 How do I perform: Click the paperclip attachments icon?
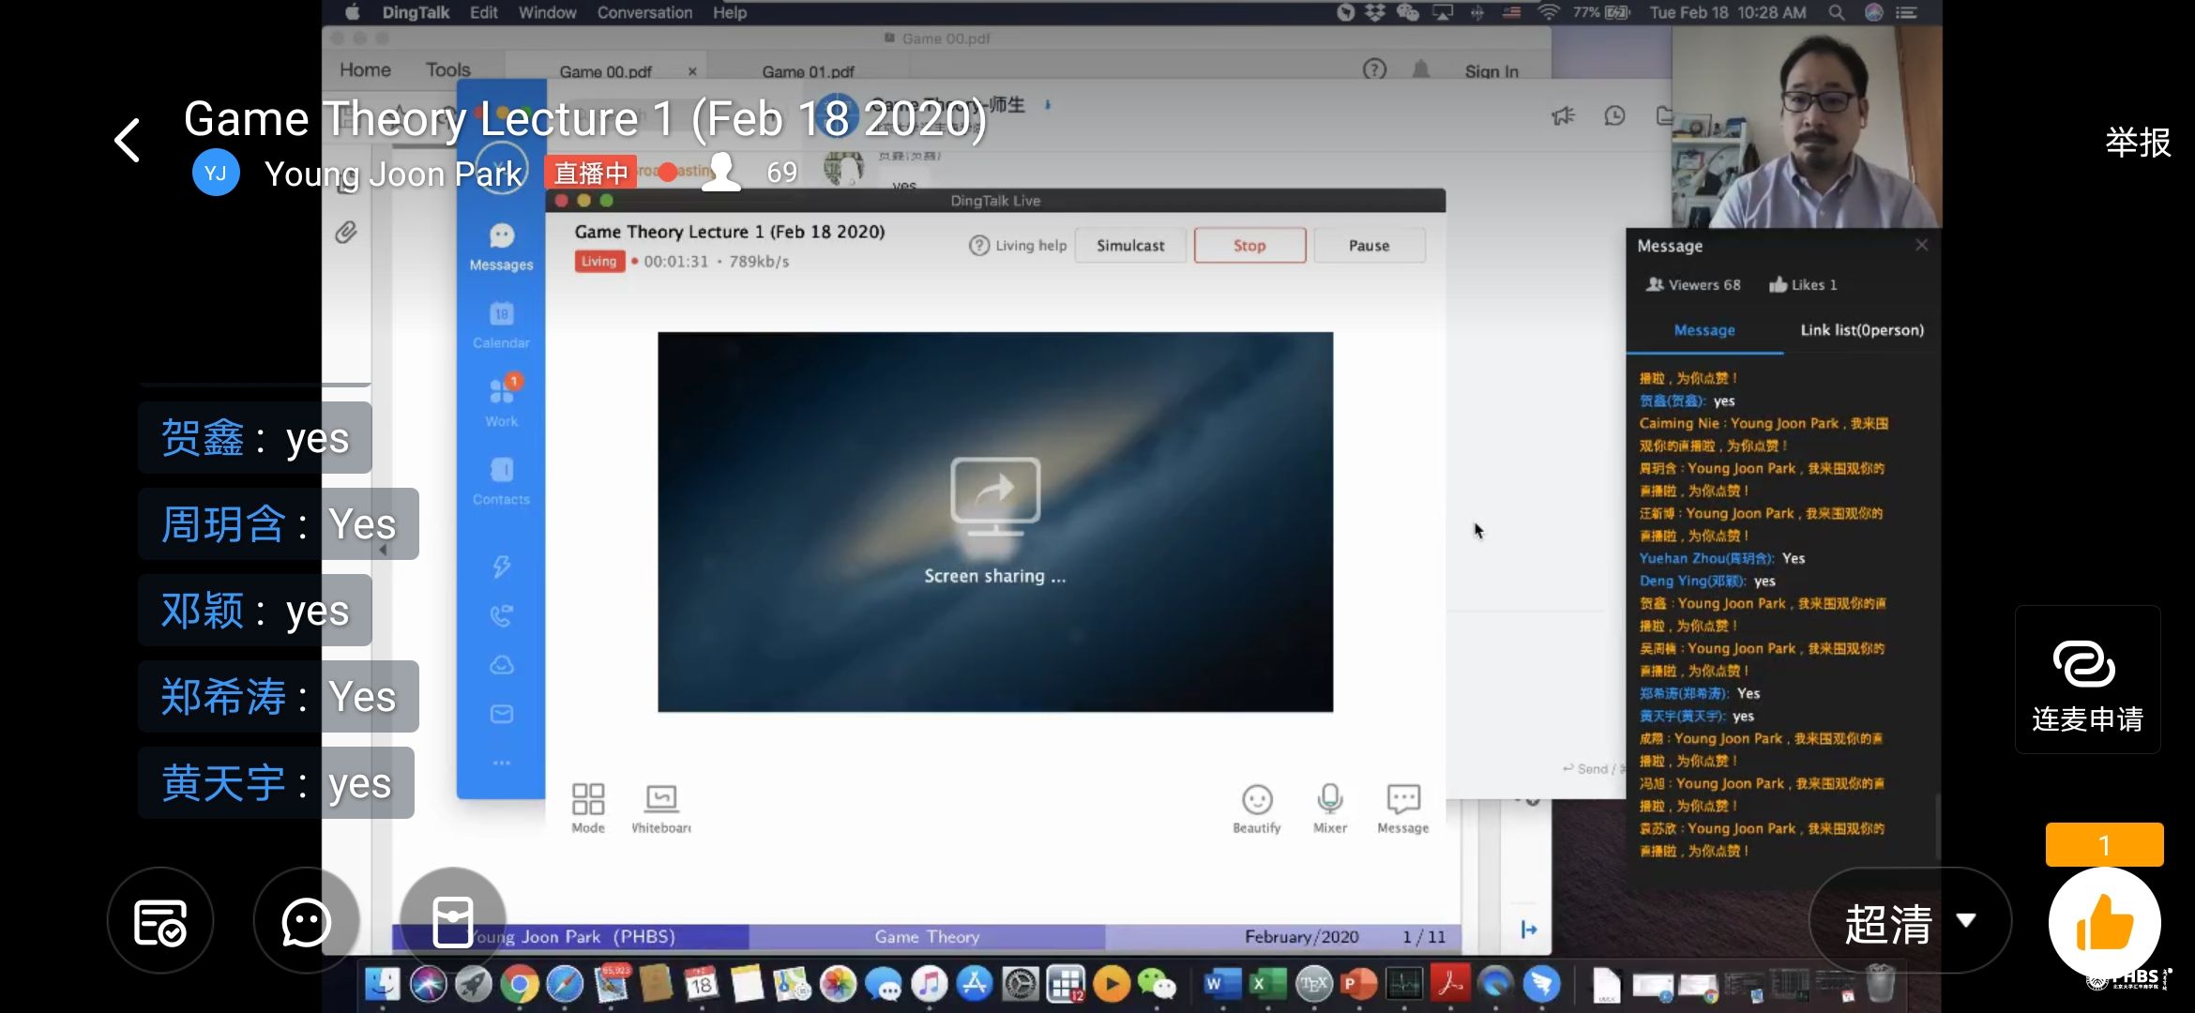coord(346,233)
